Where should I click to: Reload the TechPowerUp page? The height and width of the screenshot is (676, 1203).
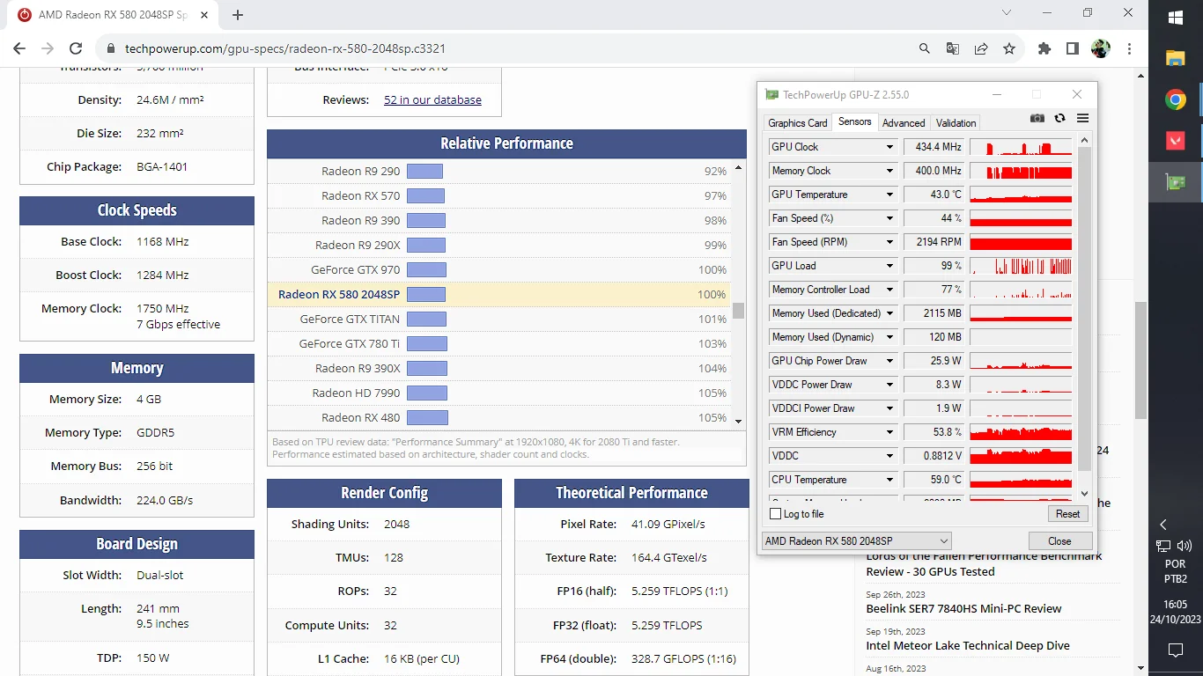click(76, 49)
